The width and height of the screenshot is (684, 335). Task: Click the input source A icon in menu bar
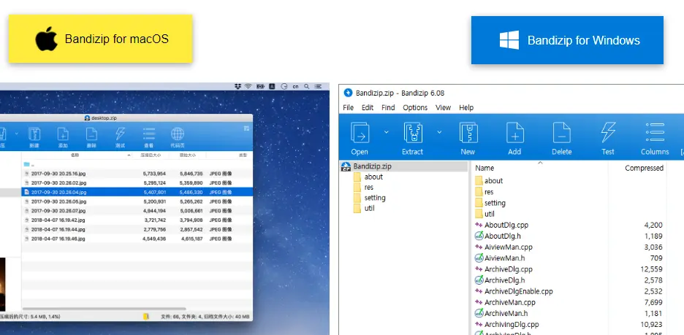(x=272, y=86)
